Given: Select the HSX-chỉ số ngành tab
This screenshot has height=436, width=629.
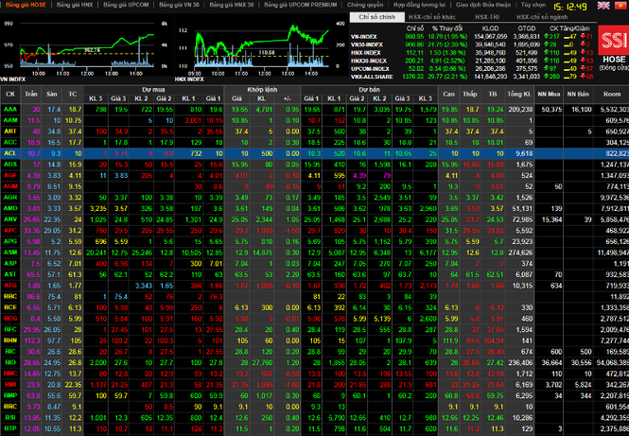Looking at the screenshot, I should click(542, 17).
